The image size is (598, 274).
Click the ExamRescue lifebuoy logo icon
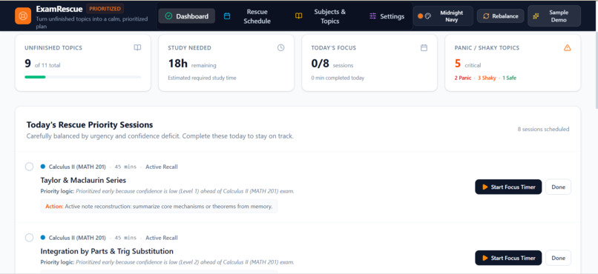click(x=23, y=16)
